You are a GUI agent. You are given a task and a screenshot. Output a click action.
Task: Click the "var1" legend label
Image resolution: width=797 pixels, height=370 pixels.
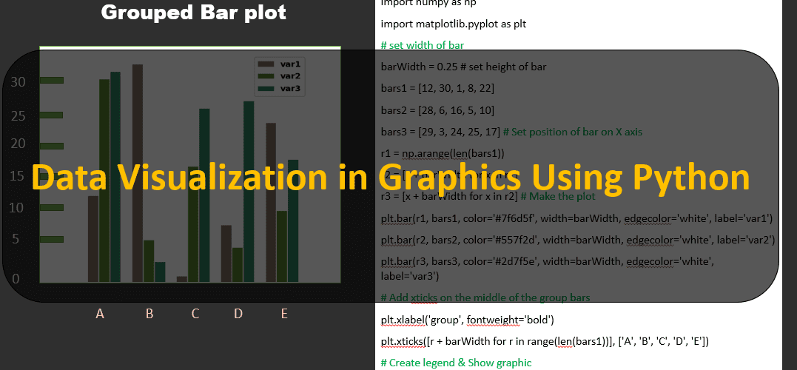coord(290,64)
